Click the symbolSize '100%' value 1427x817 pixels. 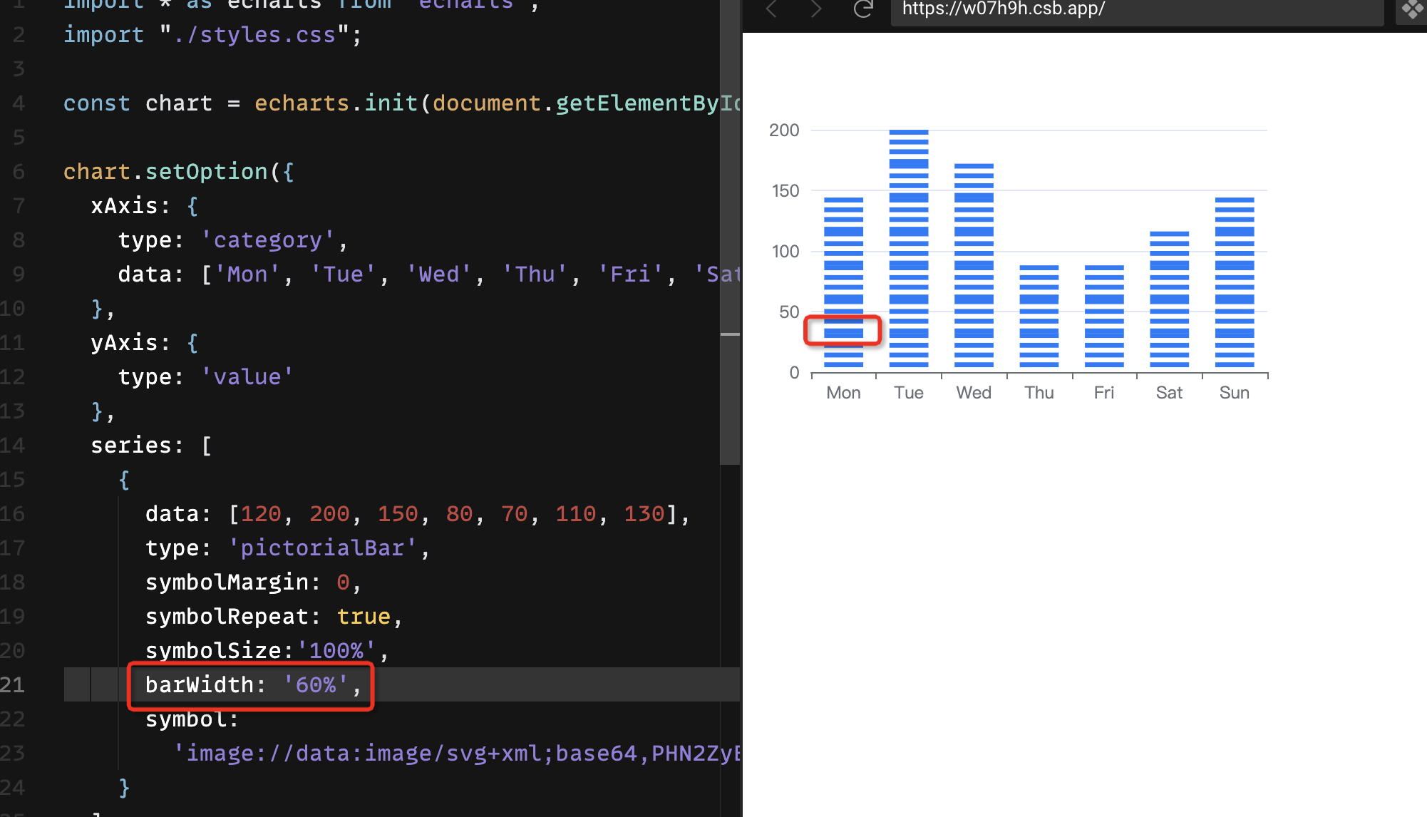[x=336, y=651]
